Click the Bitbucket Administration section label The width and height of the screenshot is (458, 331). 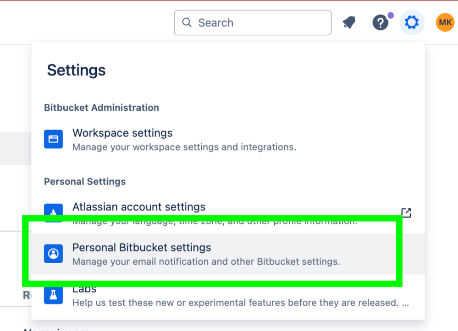point(101,108)
